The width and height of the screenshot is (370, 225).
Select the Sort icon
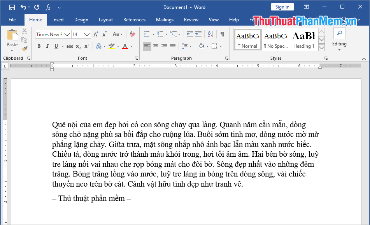(210, 34)
